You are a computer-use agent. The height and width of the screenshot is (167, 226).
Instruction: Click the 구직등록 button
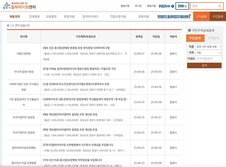tap(201, 17)
